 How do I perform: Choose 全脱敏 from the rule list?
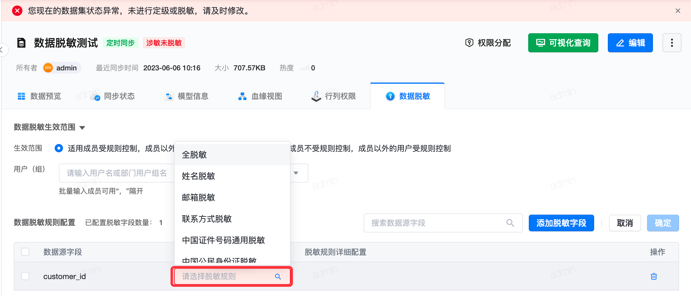coord(232,155)
